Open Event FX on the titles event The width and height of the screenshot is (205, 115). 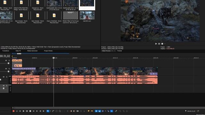(18, 66)
